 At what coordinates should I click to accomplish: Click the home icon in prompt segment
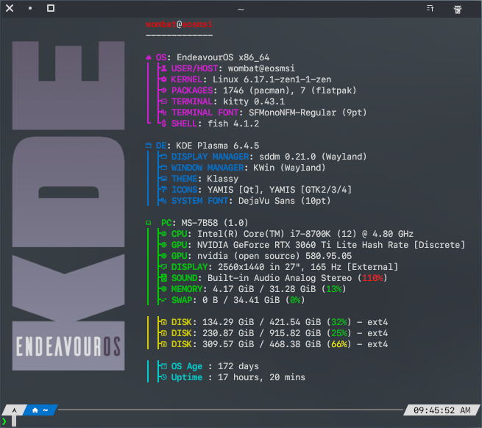click(x=35, y=410)
